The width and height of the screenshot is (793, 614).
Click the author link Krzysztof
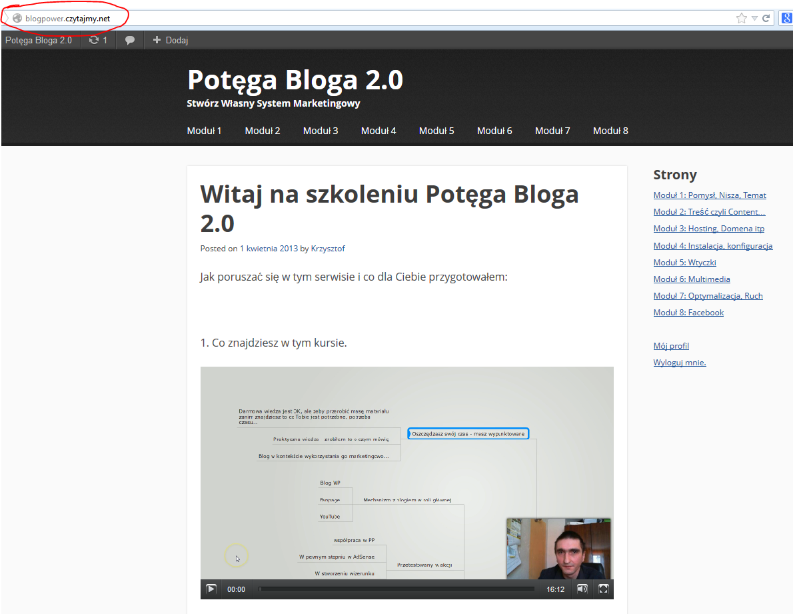click(328, 249)
